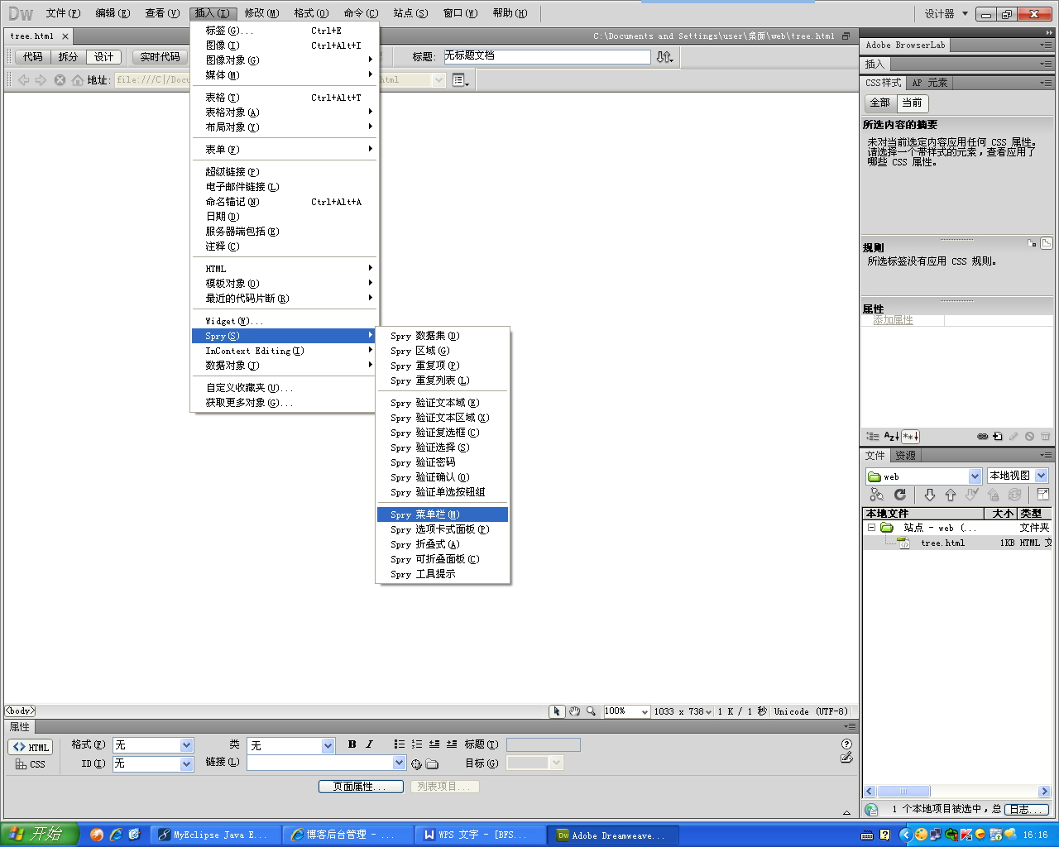Screen dimensions: 1059x847
Task: Toggle Live Code button
Action: 160,57
